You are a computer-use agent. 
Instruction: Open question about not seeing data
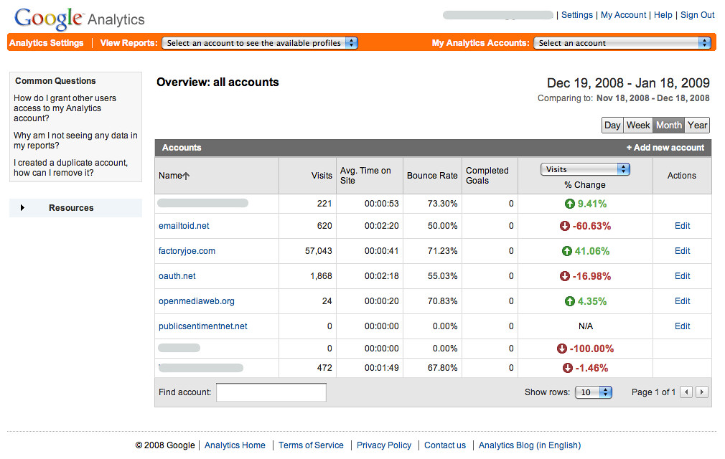click(x=75, y=141)
